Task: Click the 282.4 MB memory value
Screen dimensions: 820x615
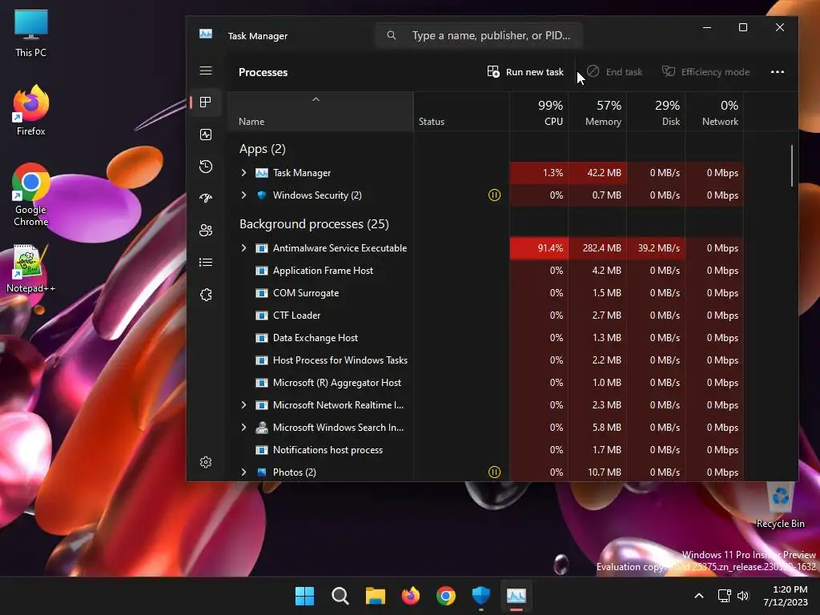Action: [x=597, y=248]
